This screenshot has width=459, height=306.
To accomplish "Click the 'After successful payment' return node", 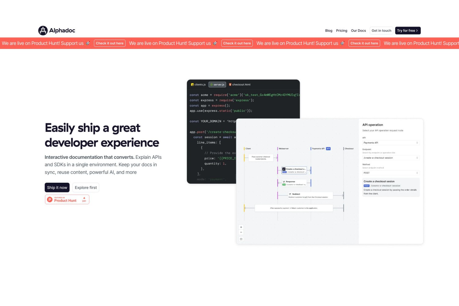I will [294, 208].
